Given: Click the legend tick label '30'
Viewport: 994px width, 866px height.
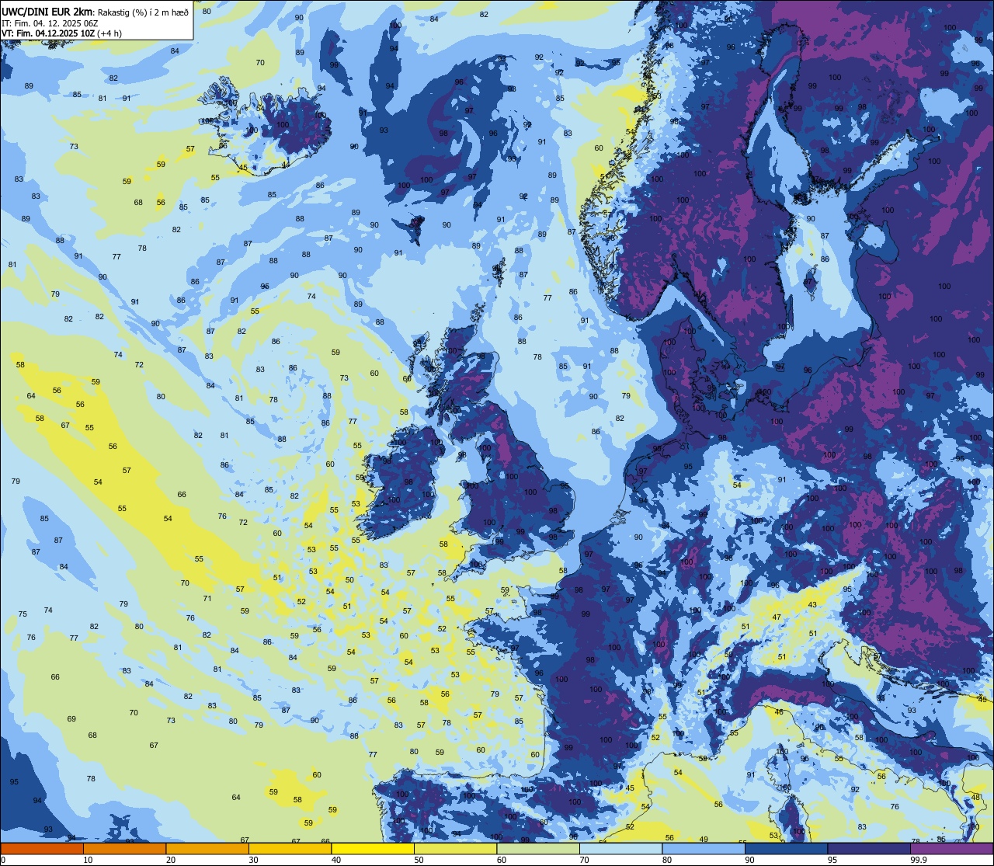Looking at the screenshot, I should pyautogui.click(x=253, y=859).
